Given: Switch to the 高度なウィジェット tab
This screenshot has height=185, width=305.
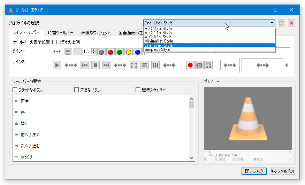Looking at the screenshot, I should click(x=96, y=33).
